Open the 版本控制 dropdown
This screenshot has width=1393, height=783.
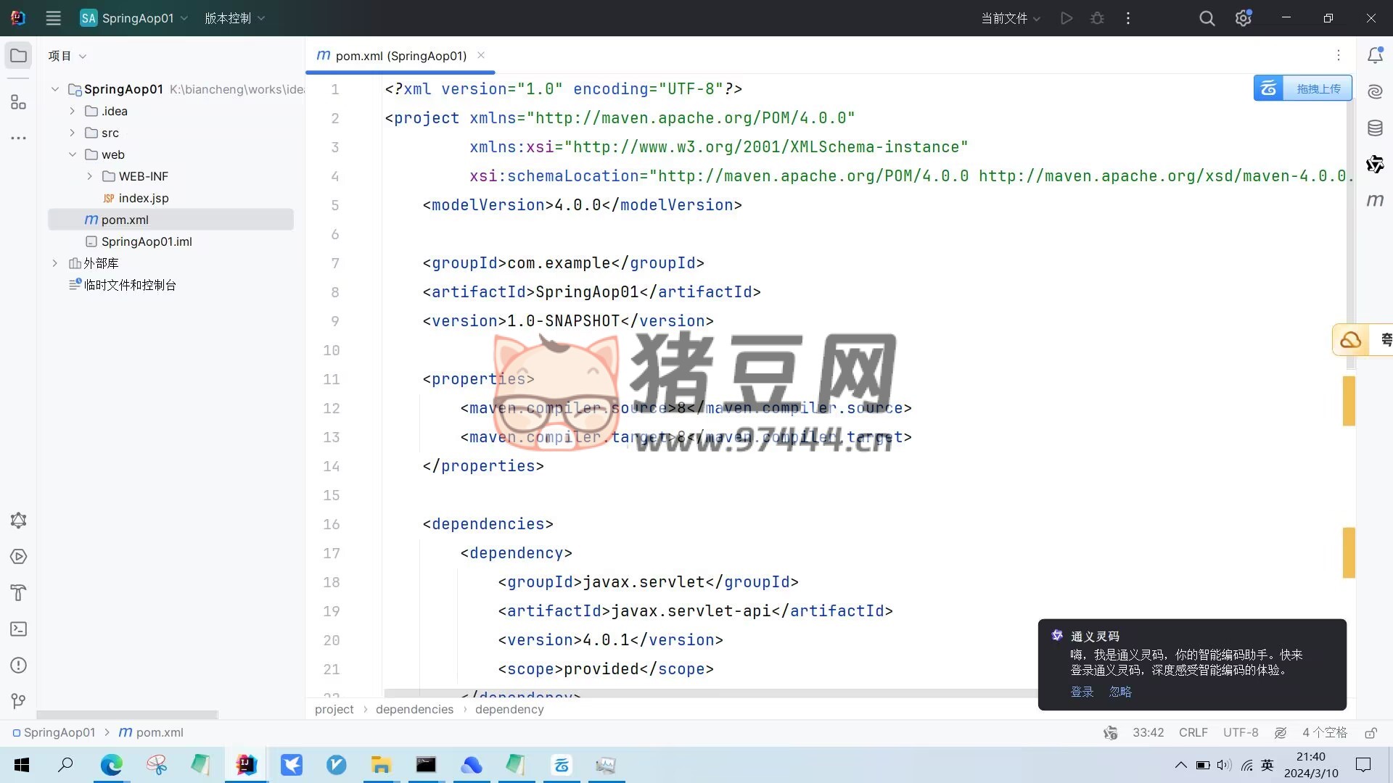[x=234, y=18]
